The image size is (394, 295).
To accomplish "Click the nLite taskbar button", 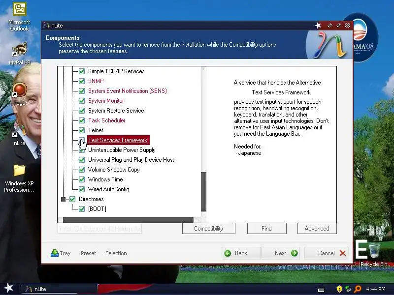I will pyautogui.click(x=58, y=289).
